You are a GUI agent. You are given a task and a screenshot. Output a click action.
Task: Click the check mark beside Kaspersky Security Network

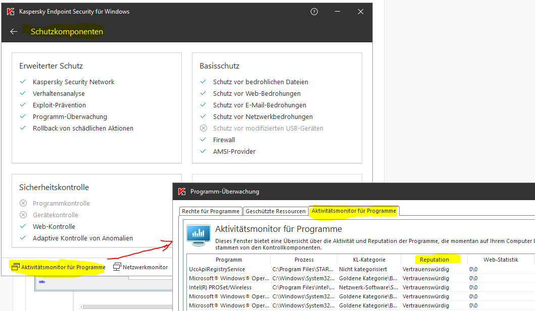pyautogui.click(x=23, y=82)
